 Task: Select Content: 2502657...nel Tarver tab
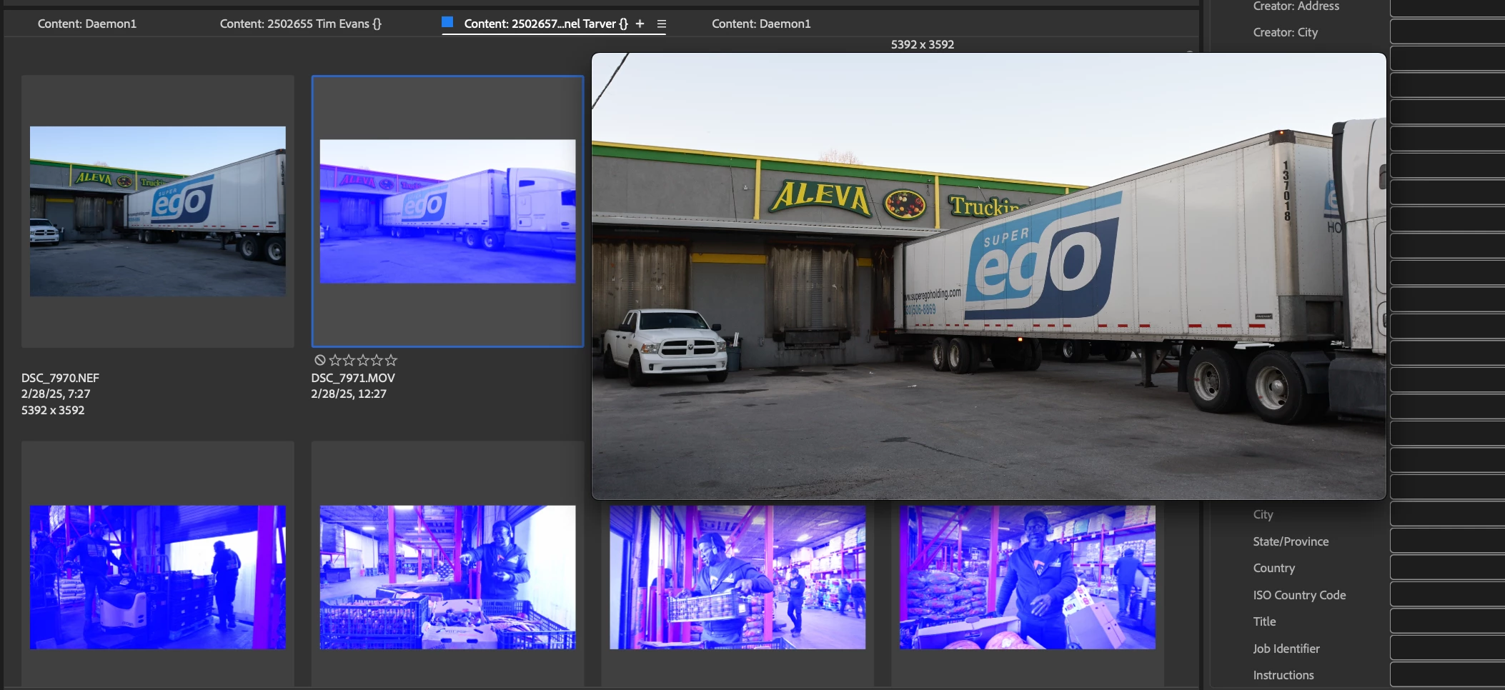click(x=546, y=24)
